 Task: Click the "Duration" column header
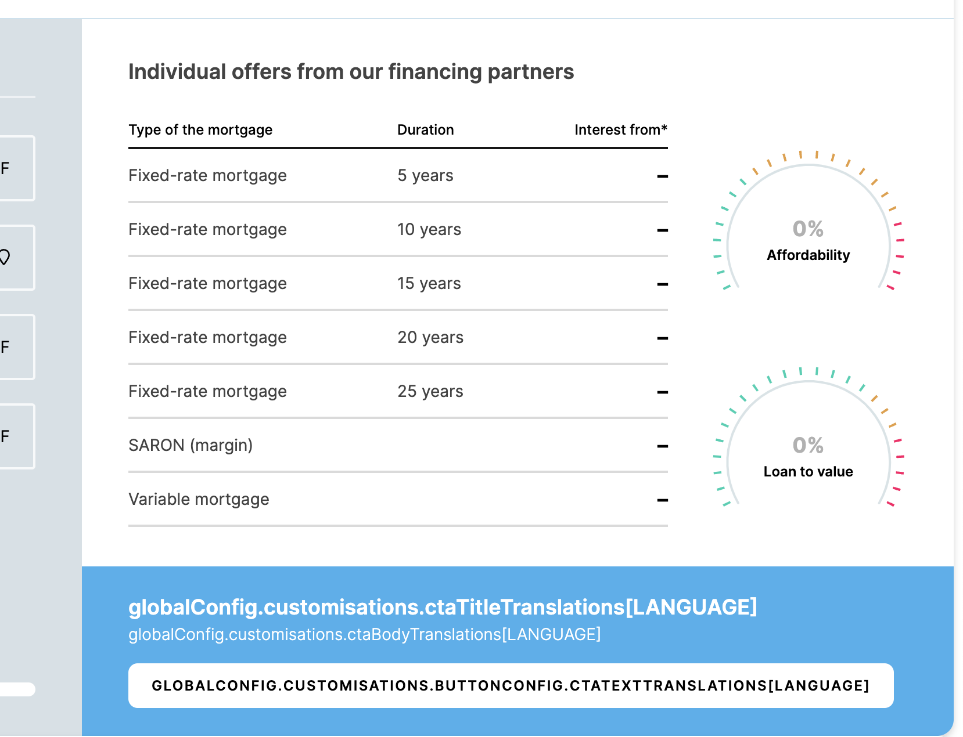click(425, 130)
